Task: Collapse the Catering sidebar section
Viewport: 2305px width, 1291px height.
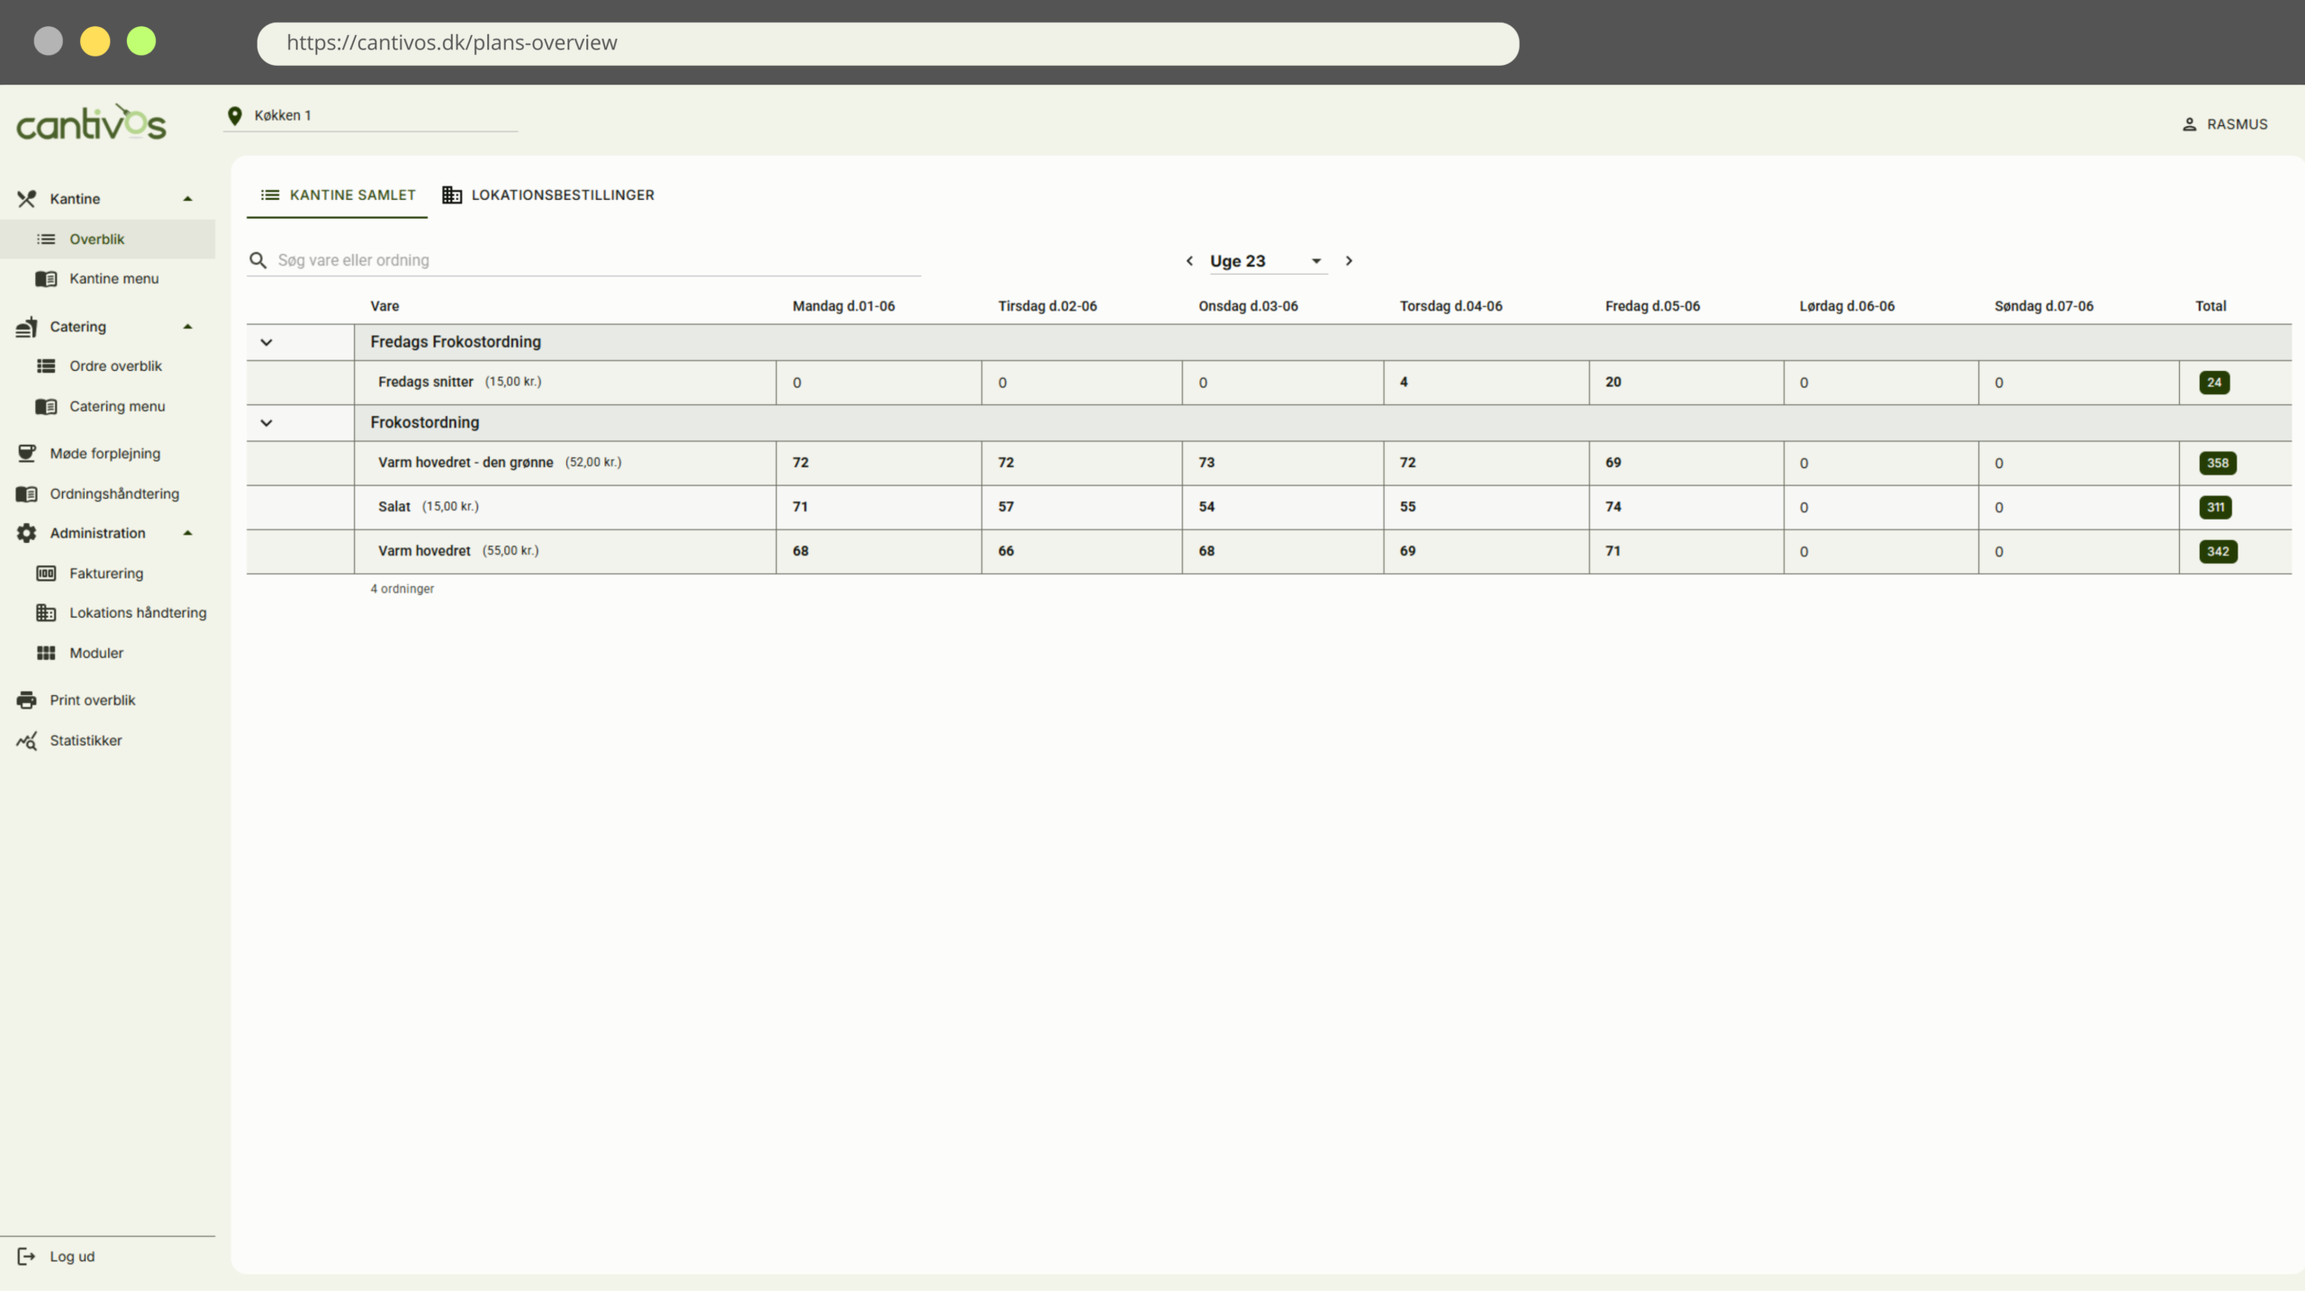Action: (x=188, y=327)
